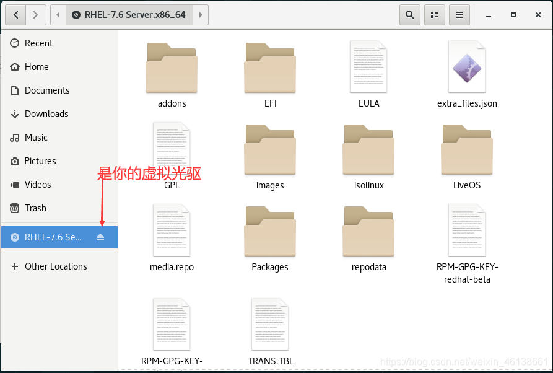Select the RHEL-7.6 Server.x86_64 path button
Viewport: 553px width, 373px height.
click(129, 15)
